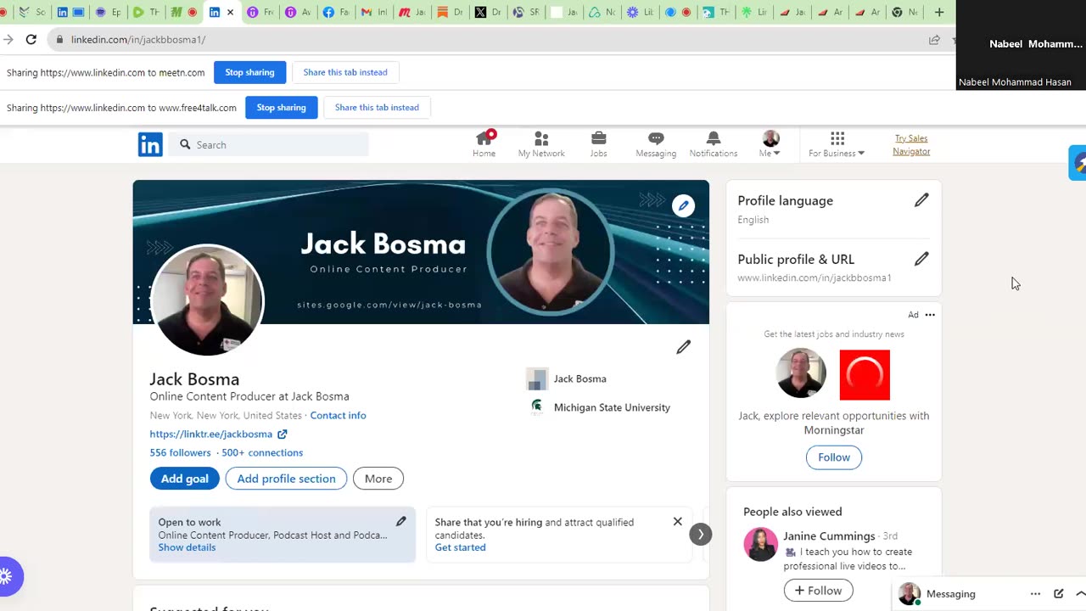Switch to the Facebook tab
Viewport: 1086px width, 611px height.
point(336,12)
